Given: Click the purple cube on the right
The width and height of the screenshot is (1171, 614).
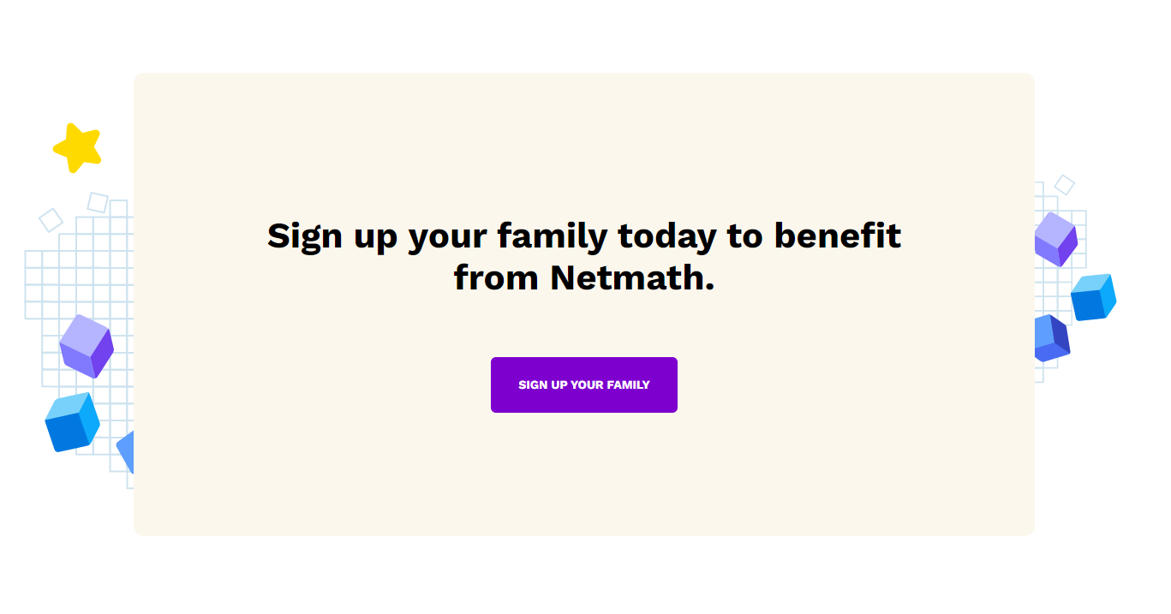Looking at the screenshot, I should click(1054, 239).
